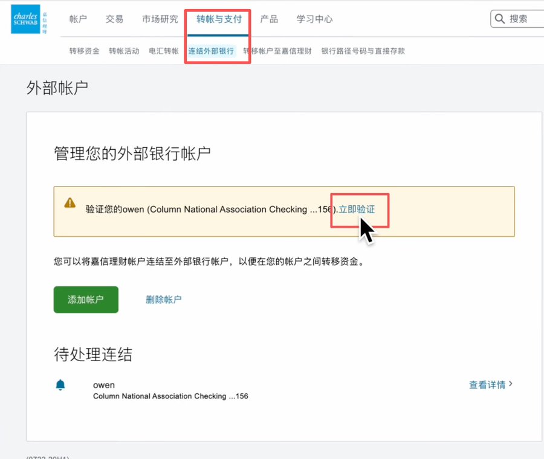The height and width of the screenshot is (459, 544).
Task: Open the 产品 menu
Action: 269,19
